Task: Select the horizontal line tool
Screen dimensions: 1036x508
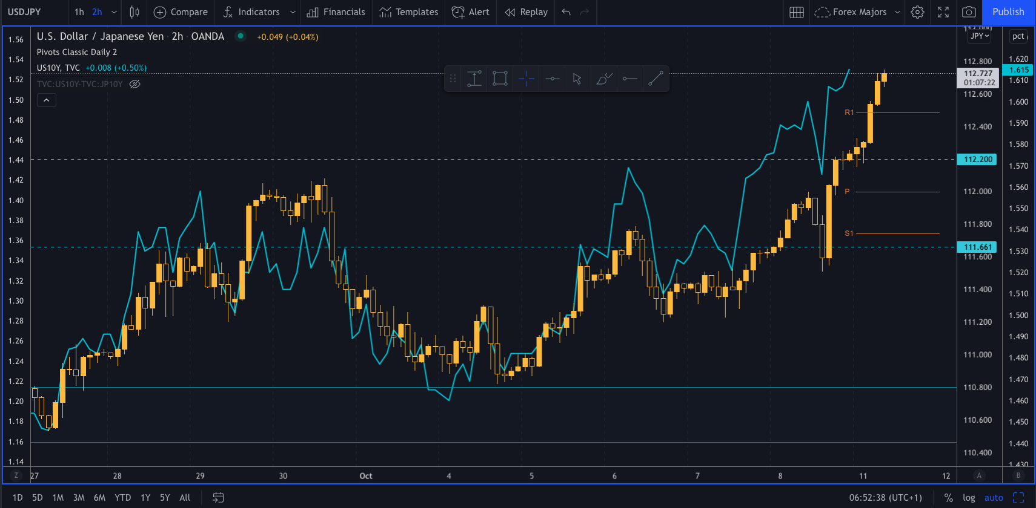Action: pos(552,79)
